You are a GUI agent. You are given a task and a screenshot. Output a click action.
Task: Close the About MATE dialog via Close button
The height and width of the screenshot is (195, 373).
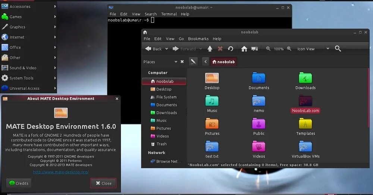[x=103, y=183]
